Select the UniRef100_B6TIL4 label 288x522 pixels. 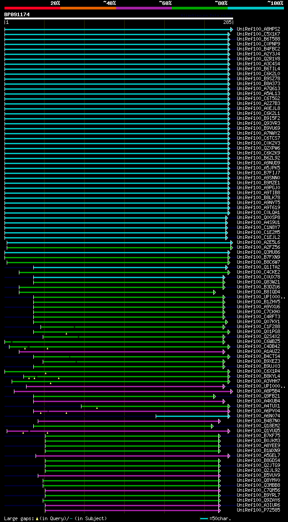pyautogui.click(x=258, y=69)
